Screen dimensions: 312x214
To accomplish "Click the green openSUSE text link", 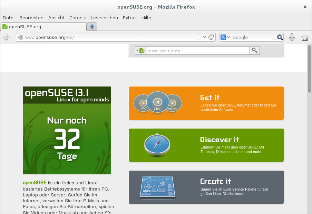I will pyautogui.click(x=35, y=183).
